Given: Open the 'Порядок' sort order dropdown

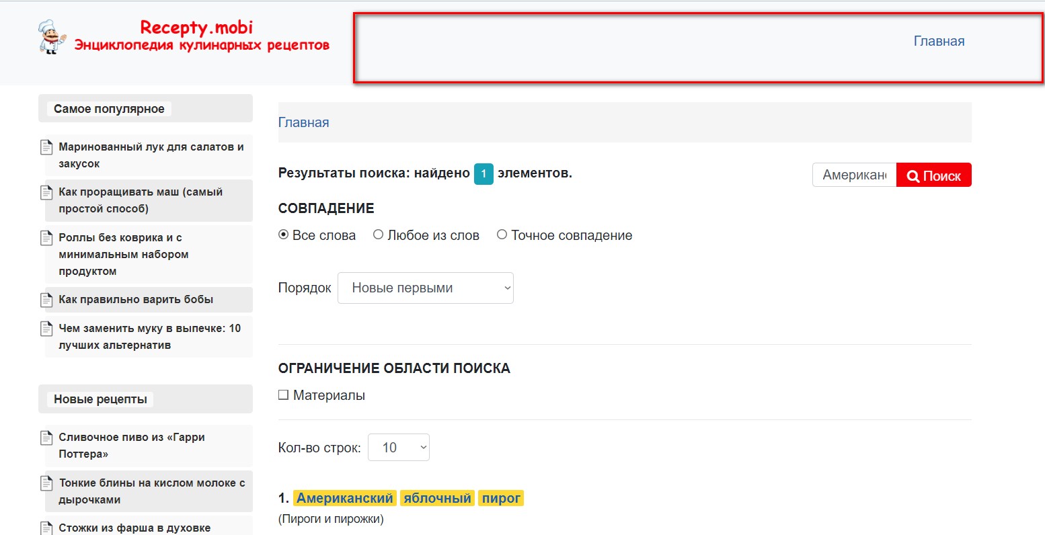Looking at the screenshot, I should (425, 288).
